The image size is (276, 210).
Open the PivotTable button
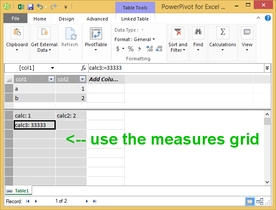[x=96, y=38]
